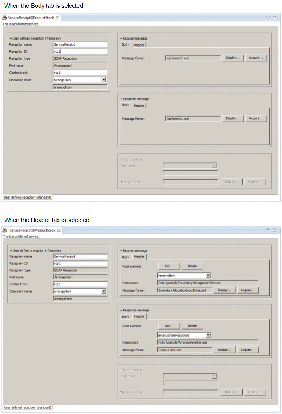Click the InventoryManagementService Namespace field
Image resolution: width=282 pixels, height=414 pixels.
point(208,283)
